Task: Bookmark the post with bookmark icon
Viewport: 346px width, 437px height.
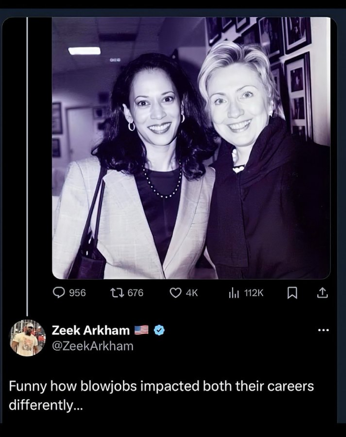Action: click(x=292, y=293)
